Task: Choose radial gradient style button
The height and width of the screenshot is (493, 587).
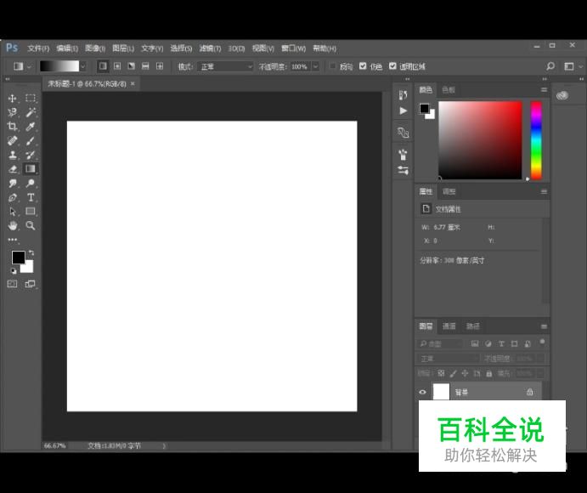Action: (x=117, y=66)
